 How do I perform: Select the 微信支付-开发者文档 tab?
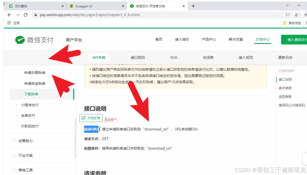tap(157, 6)
